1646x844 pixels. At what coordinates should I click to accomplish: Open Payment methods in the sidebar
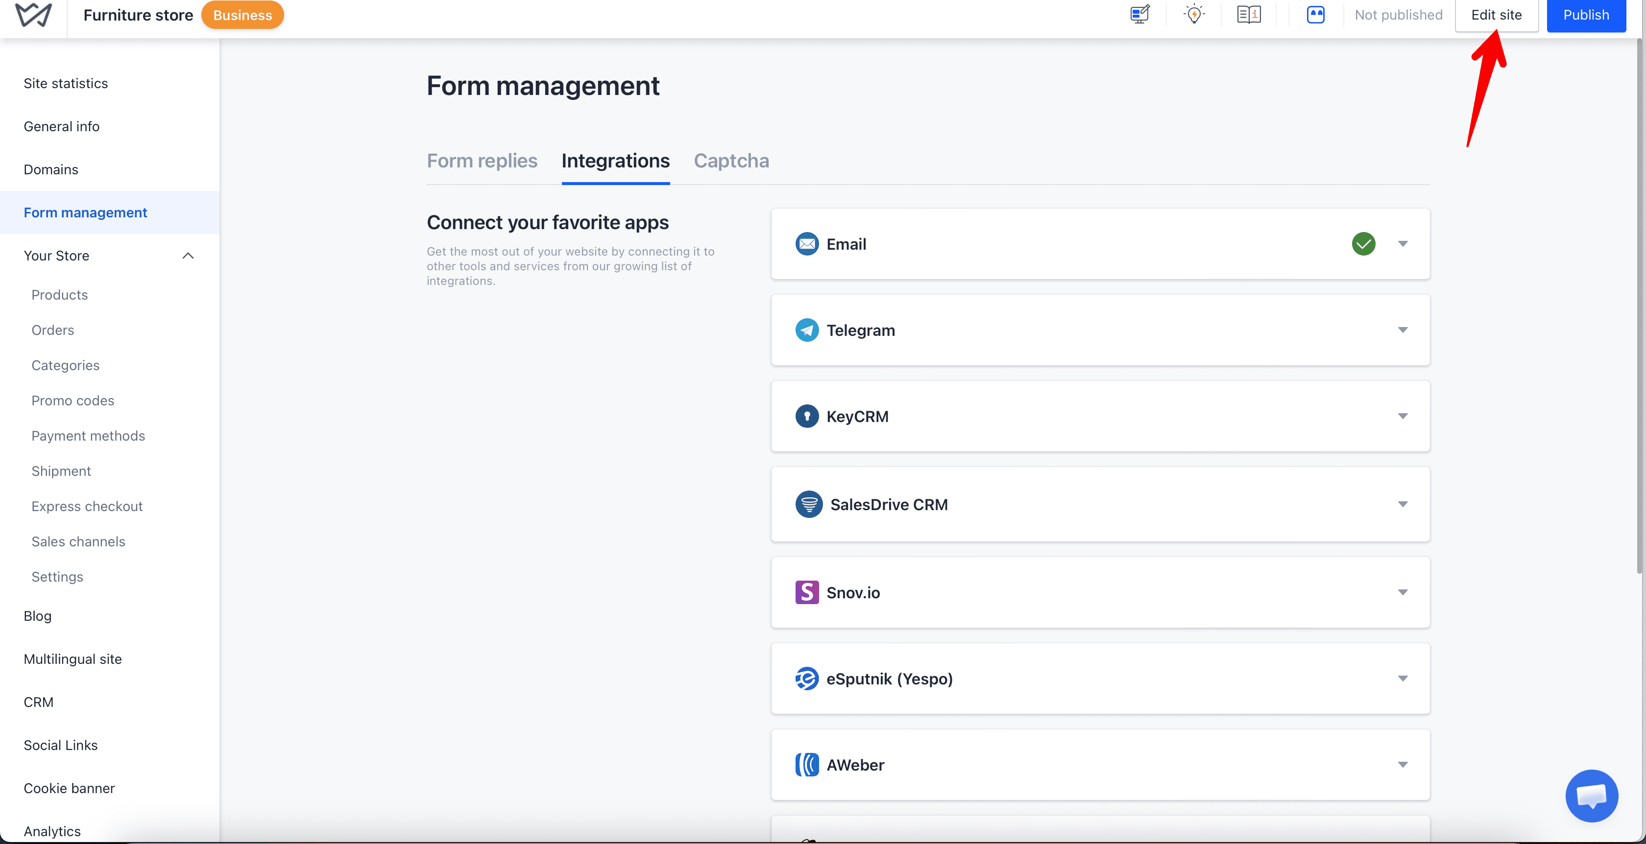(x=88, y=436)
